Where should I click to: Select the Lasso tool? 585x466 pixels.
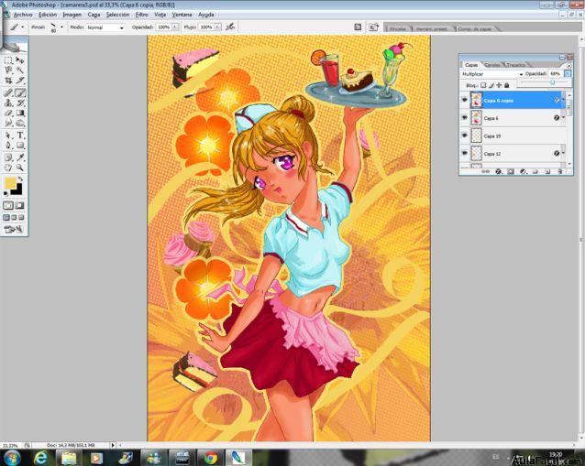8,70
